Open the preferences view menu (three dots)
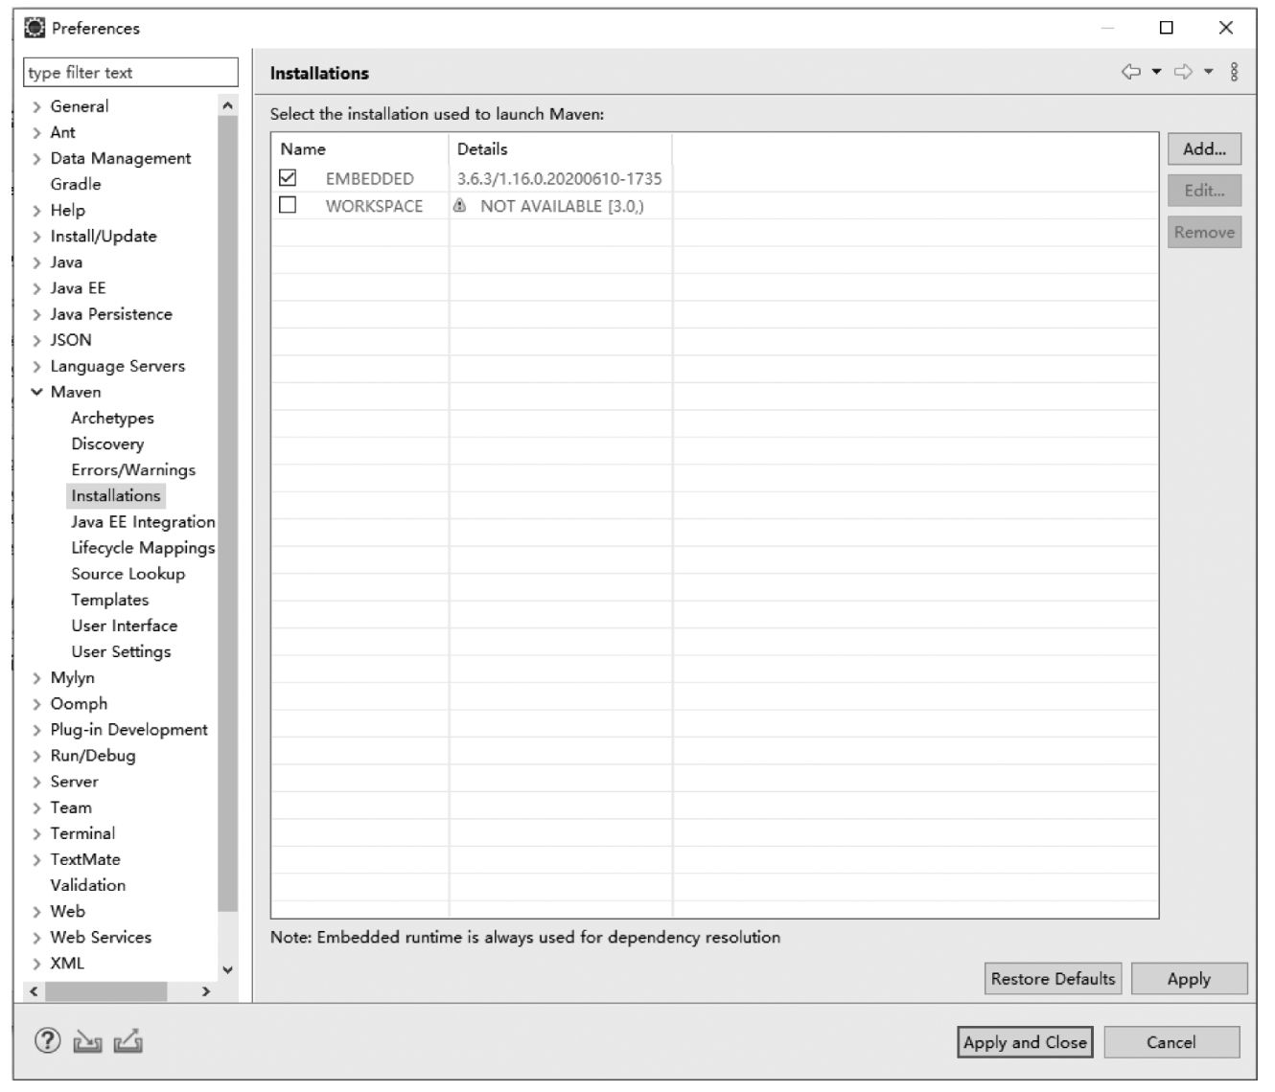Screen dimensions: 1275x1092 coord(1234,72)
